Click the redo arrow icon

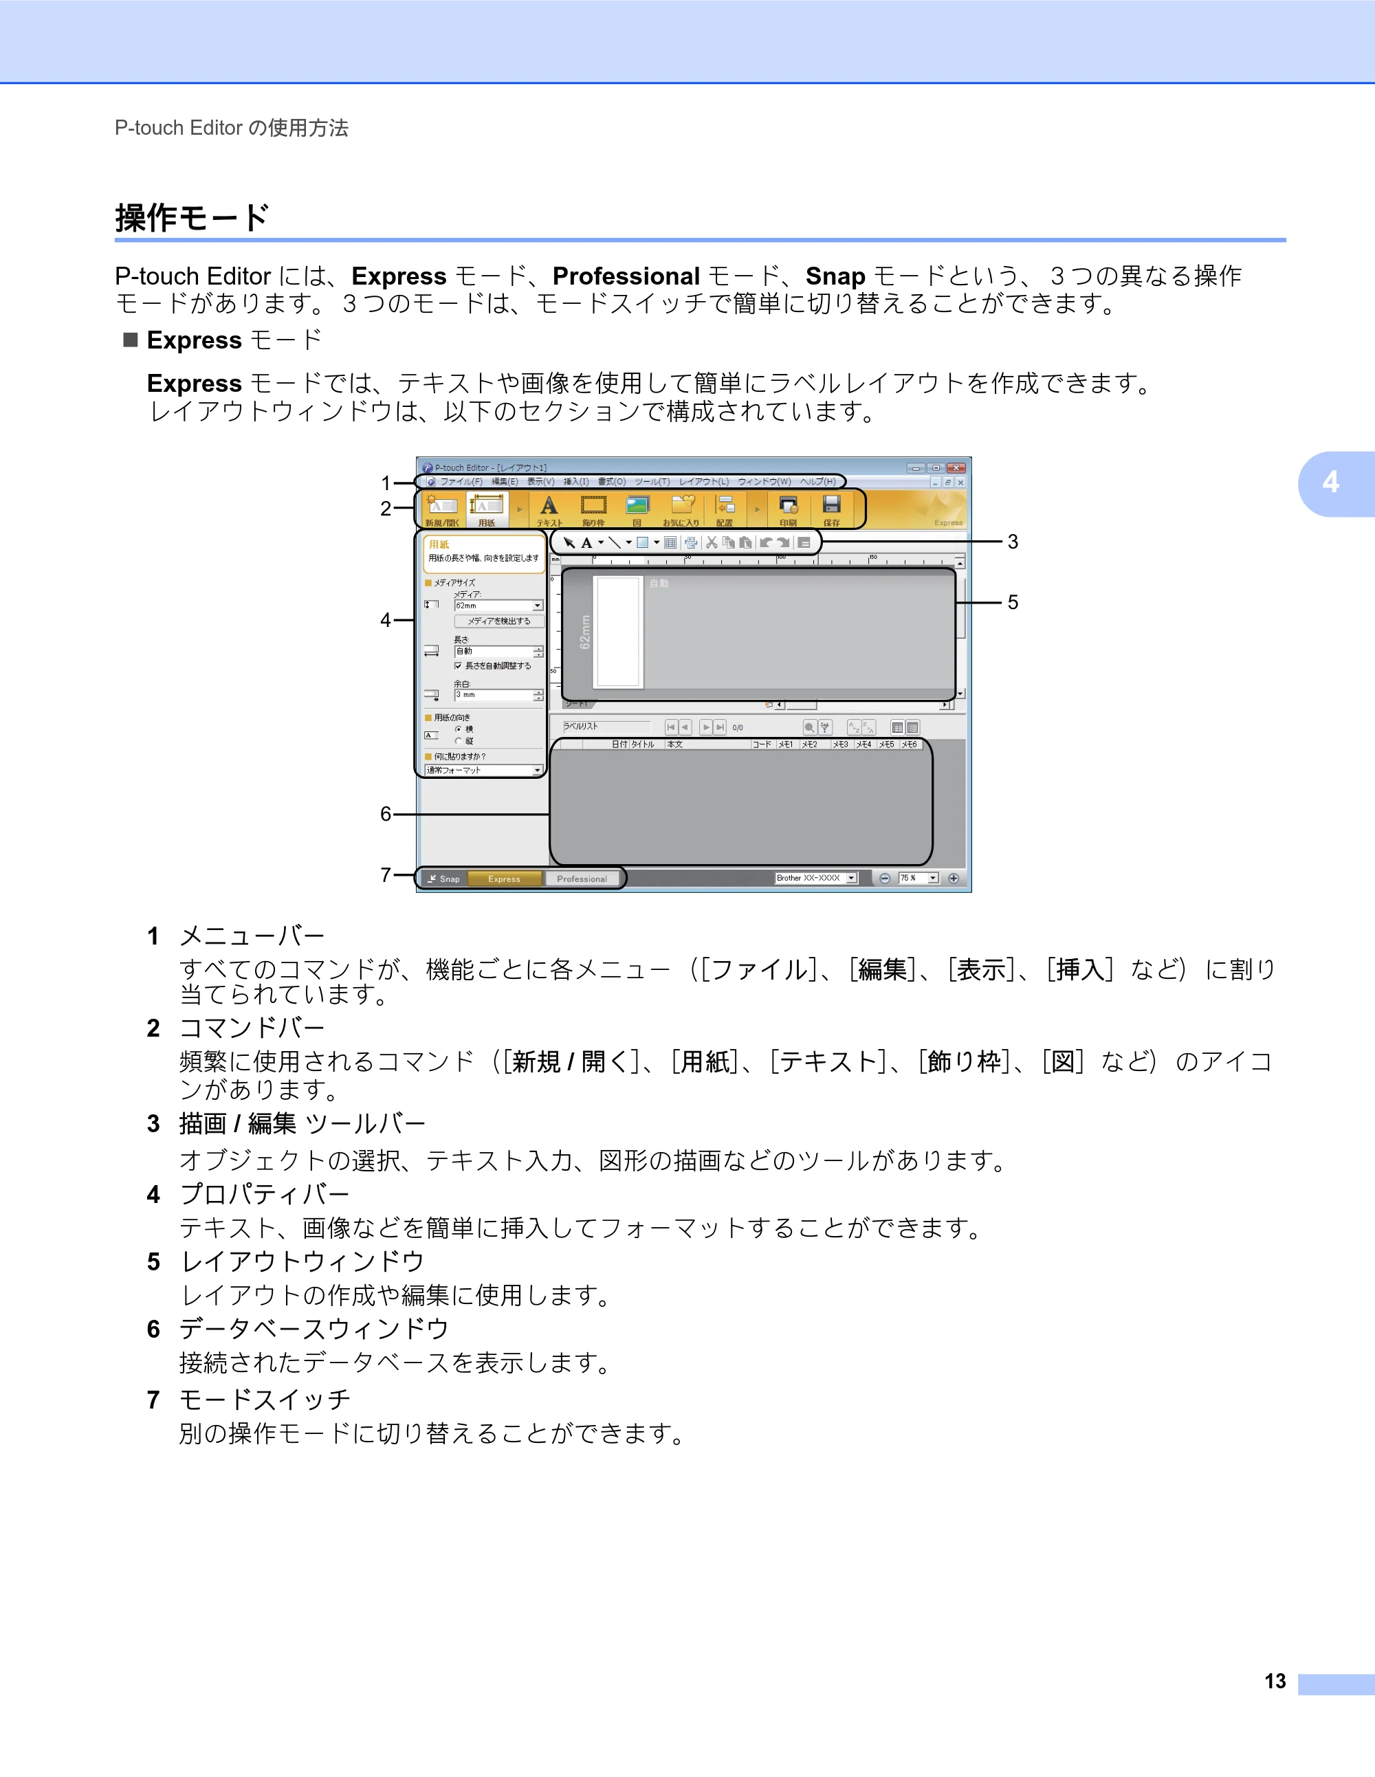coord(782,542)
